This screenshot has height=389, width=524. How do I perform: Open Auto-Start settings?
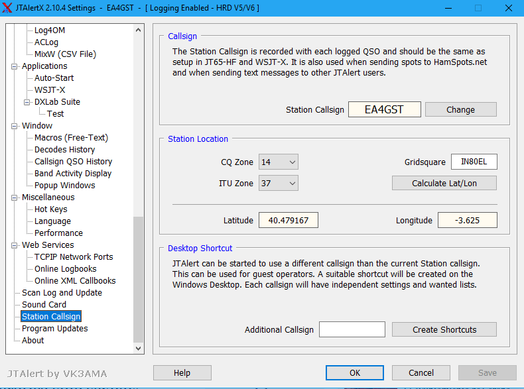click(x=54, y=78)
